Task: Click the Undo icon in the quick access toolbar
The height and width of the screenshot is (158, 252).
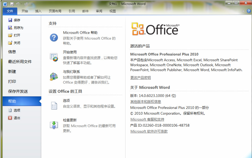Action: pyautogui.click(x=18, y=4)
